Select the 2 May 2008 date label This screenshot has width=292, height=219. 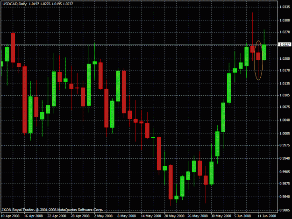(103, 216)
